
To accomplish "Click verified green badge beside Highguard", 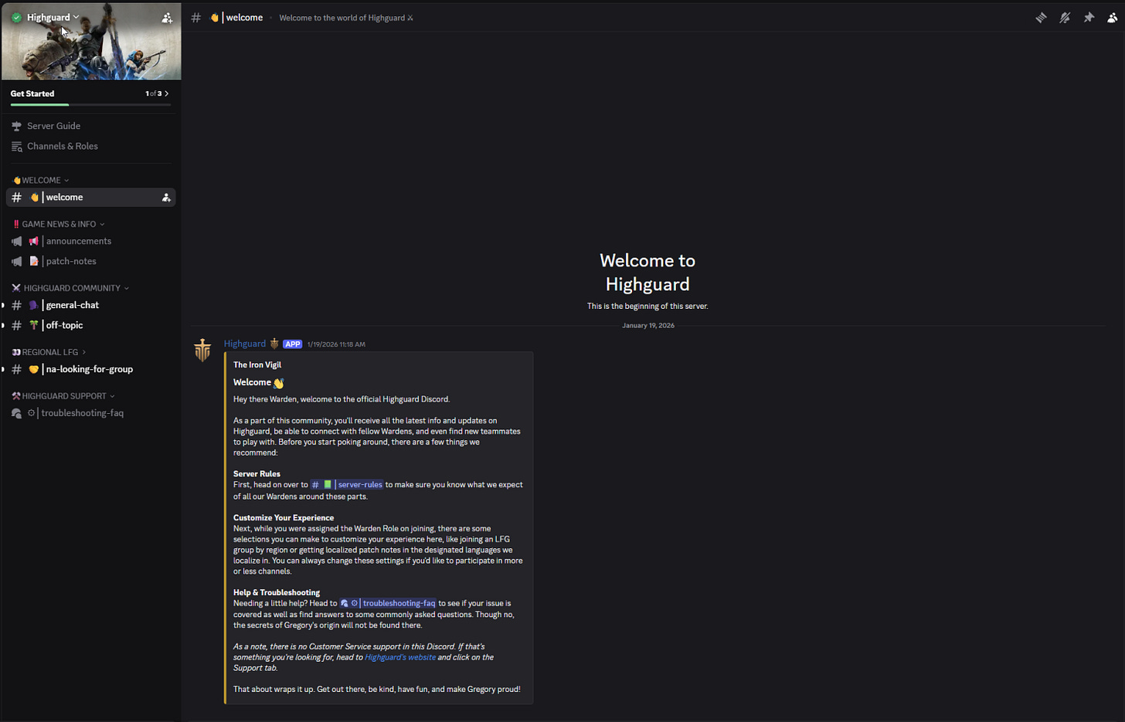I will pos(16,17).
